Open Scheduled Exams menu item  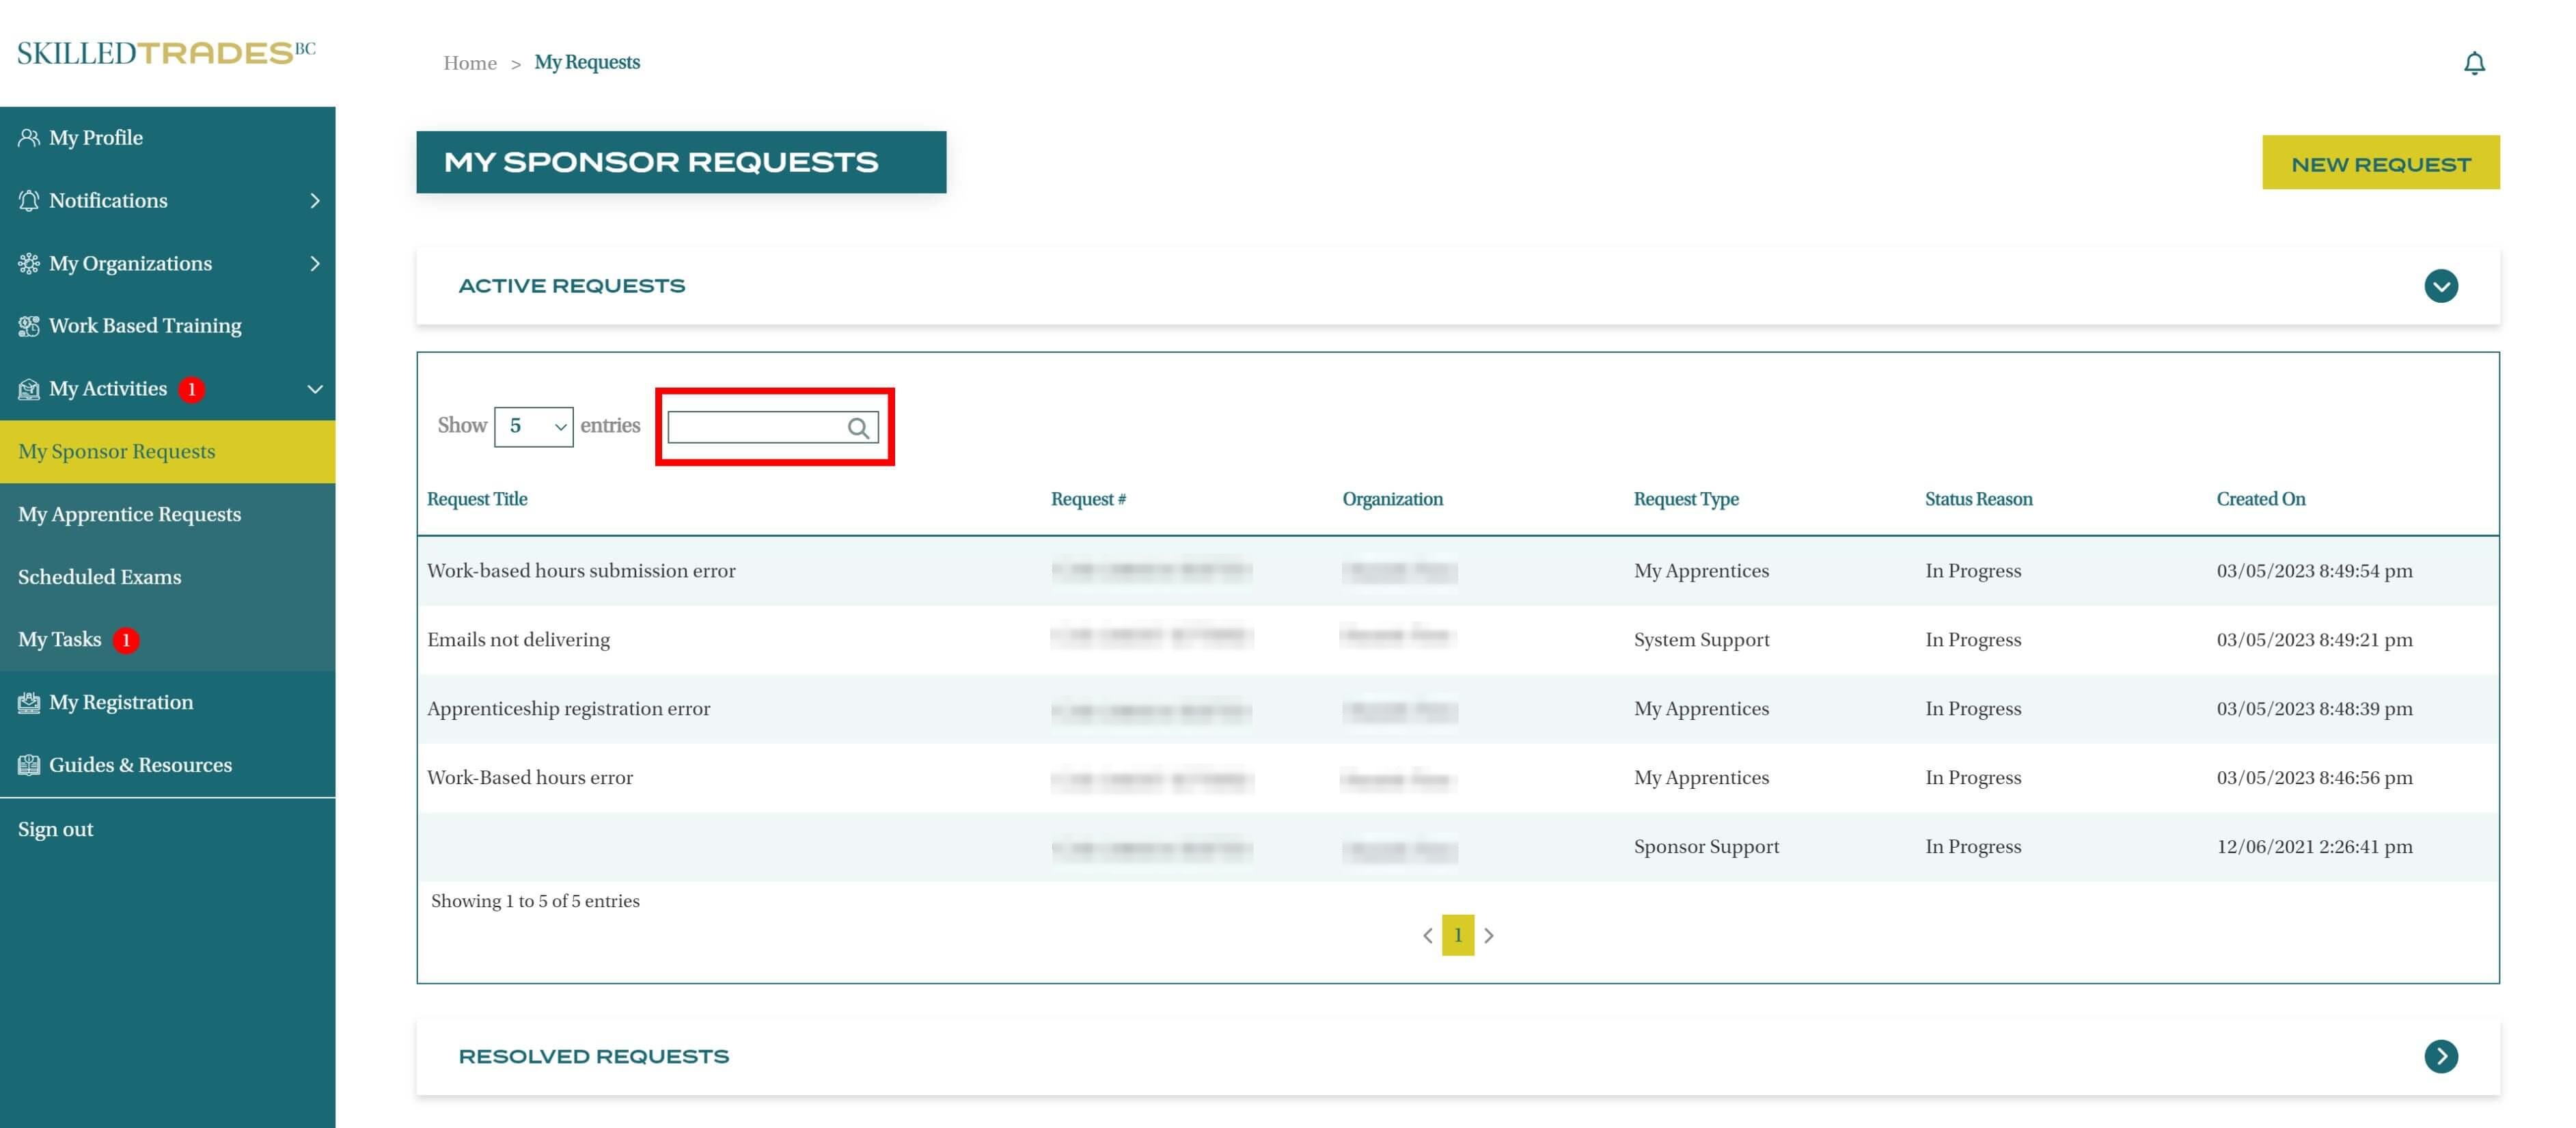pyautogui.click(x=99, y=576)
